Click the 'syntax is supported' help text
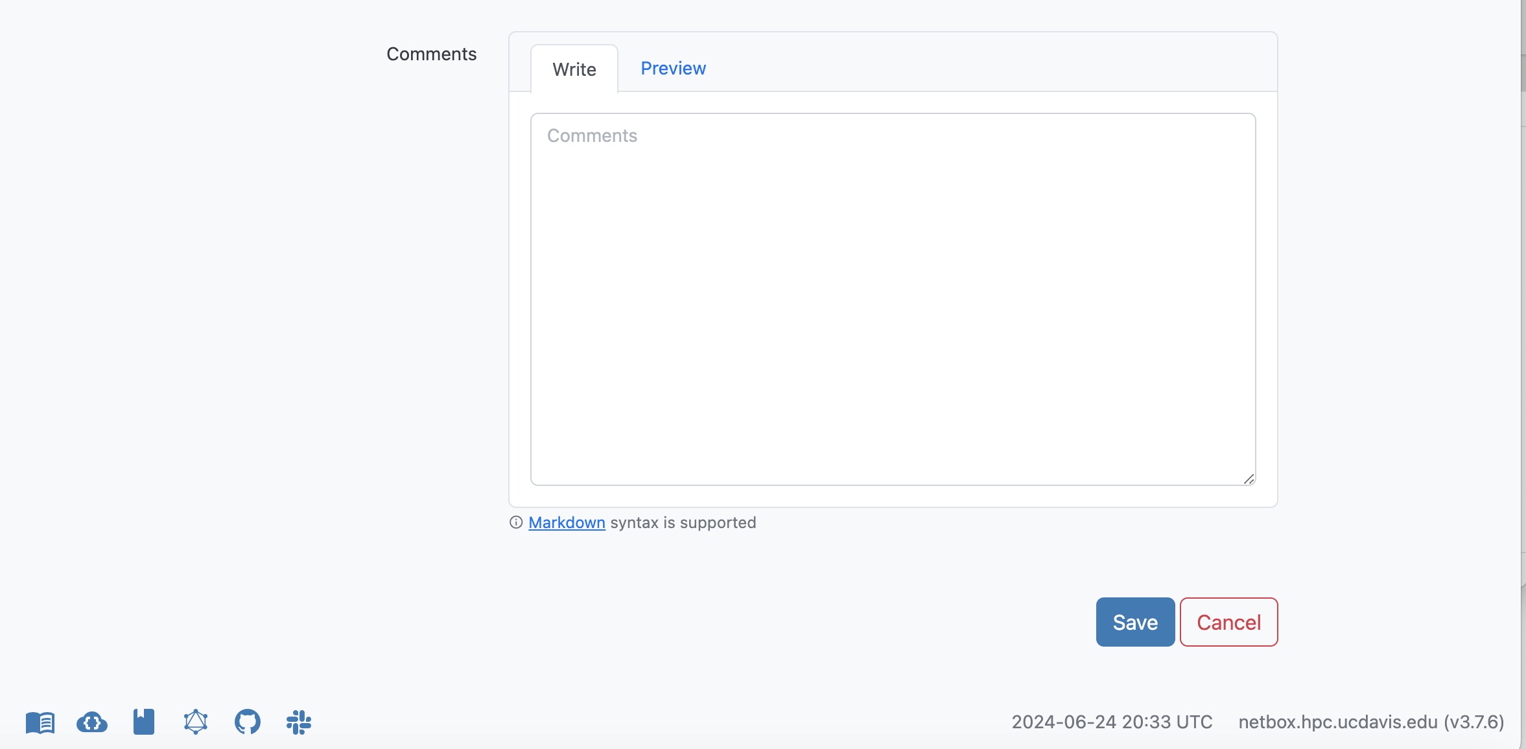This screenshot has height=749, width=1526. click(x=683, y=522)
